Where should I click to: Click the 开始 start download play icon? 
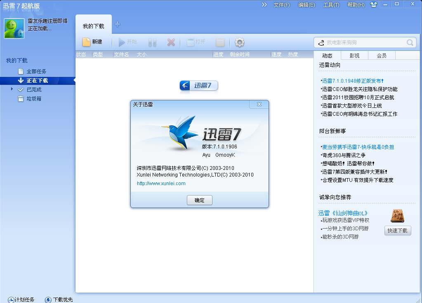click(x=122, y=42)
